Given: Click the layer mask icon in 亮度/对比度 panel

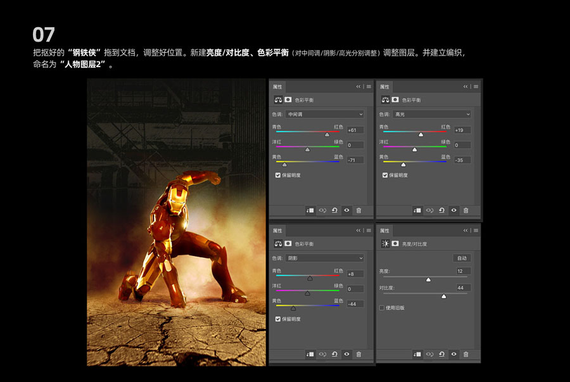Looking at the screenshot, I should (x=395, y=243).
